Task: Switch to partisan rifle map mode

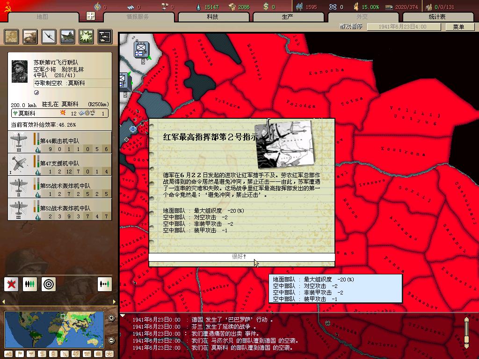Action: (65, 354)
